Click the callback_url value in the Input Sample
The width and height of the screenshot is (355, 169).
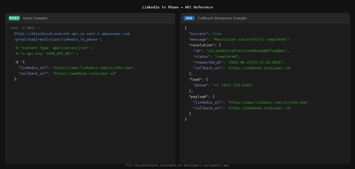click(x=85, y=74)
